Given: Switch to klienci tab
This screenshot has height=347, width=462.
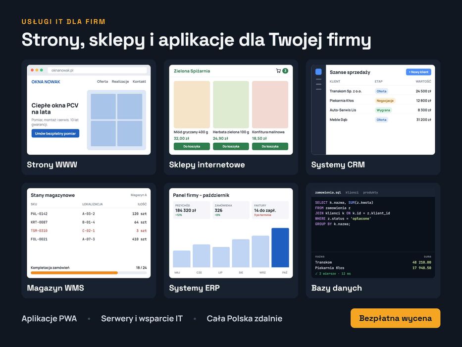Looking at the screenshot, I should (x=352, y=192).
